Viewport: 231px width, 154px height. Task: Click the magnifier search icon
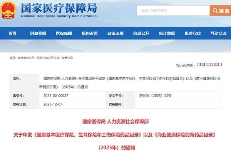pyautogui.click(x=215, y=11)
